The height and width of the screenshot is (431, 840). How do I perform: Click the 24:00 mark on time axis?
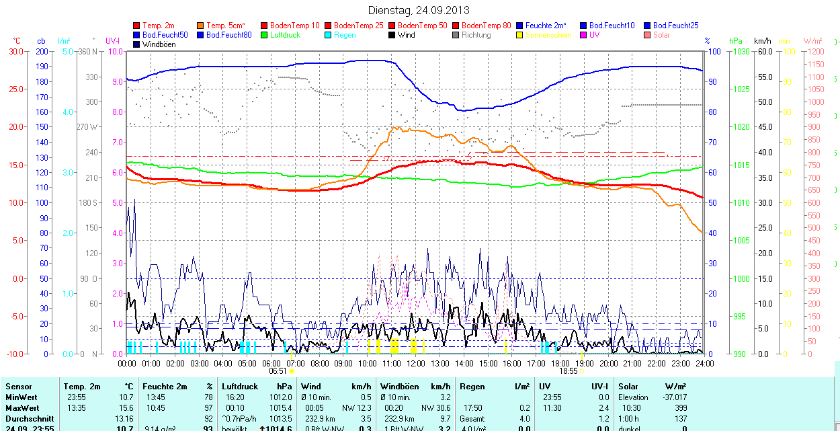point(704,363)
